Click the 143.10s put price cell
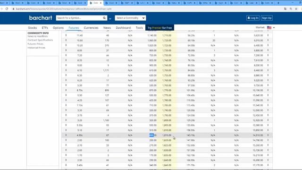This screenshot has height=170, width=302. tap(191, 135)
